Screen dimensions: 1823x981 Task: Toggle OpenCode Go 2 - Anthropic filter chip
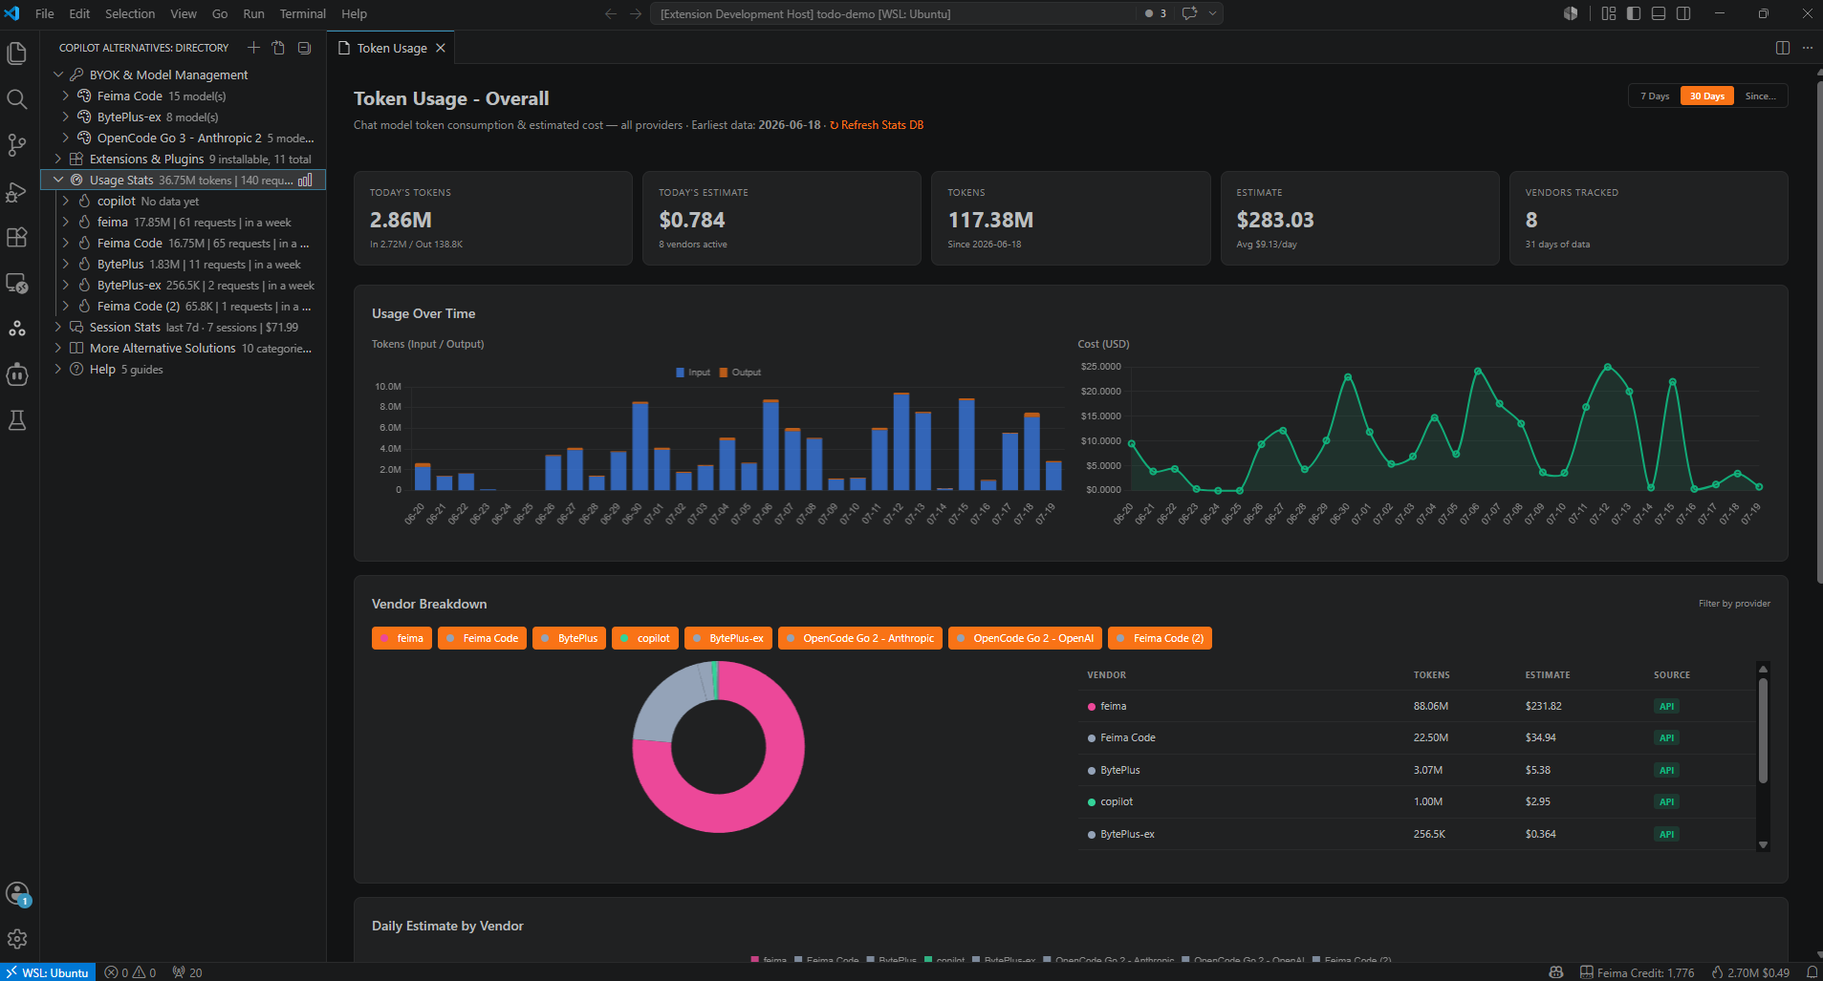click(x=860, y=638)
